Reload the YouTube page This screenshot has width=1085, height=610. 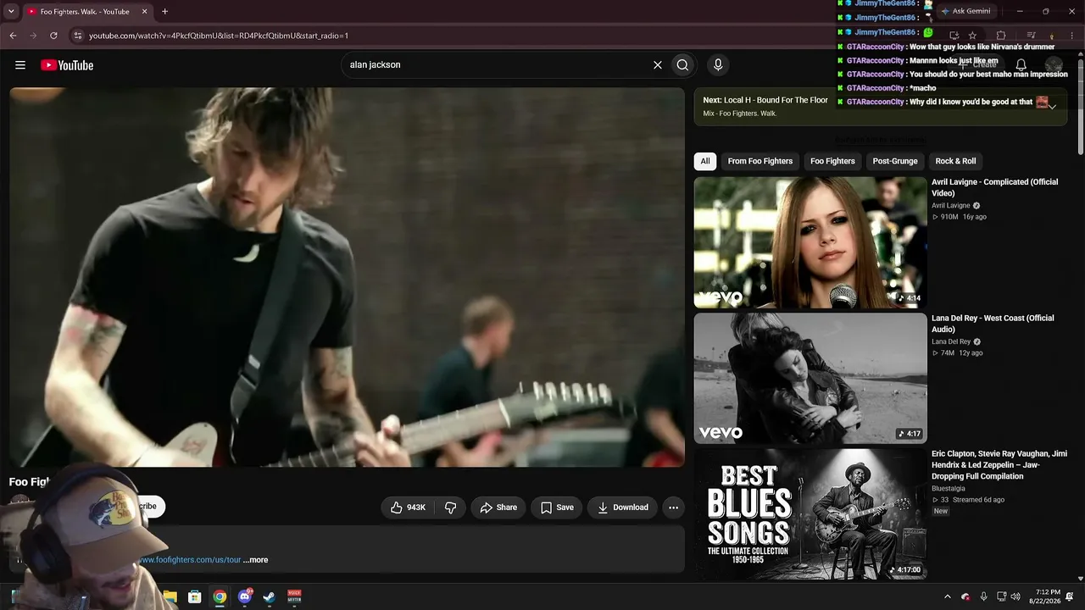click(53, 36)
